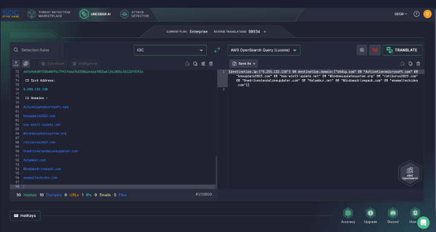Click the Onedrivestandaloneupdater.com line

(51, 151)
